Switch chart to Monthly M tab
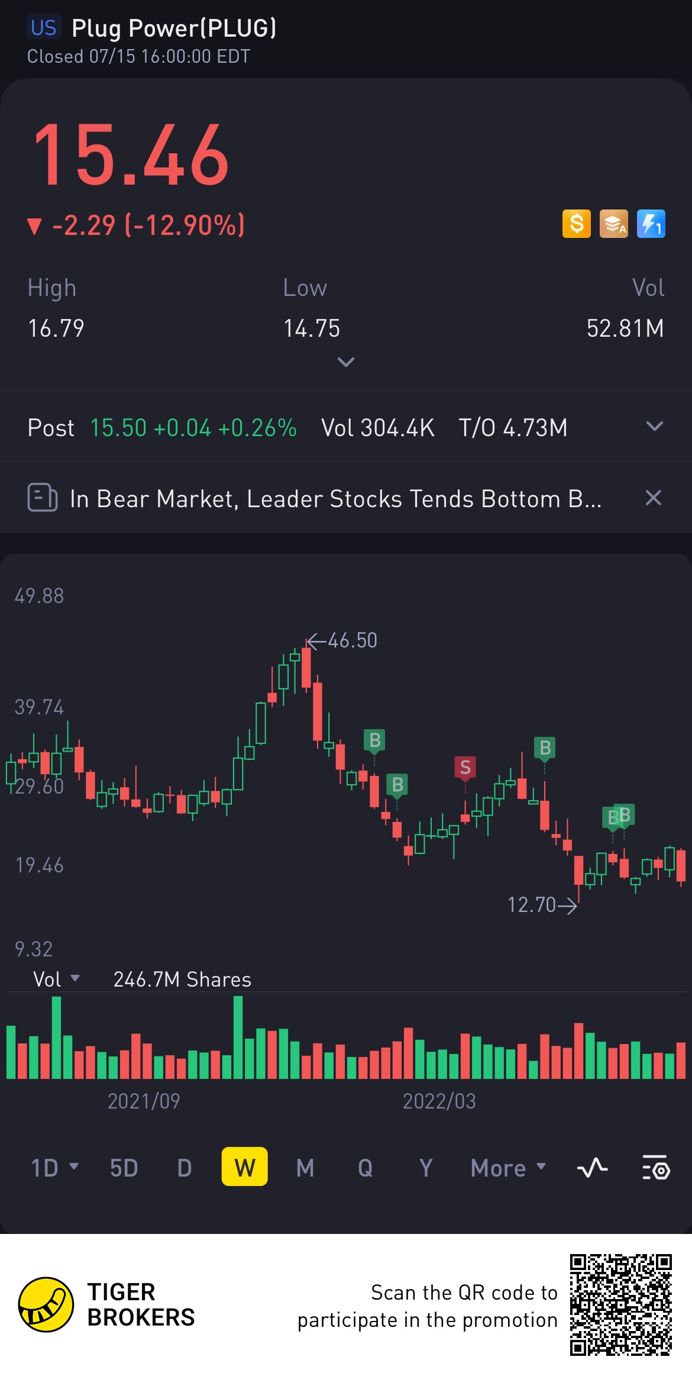 coord(305,1168)
